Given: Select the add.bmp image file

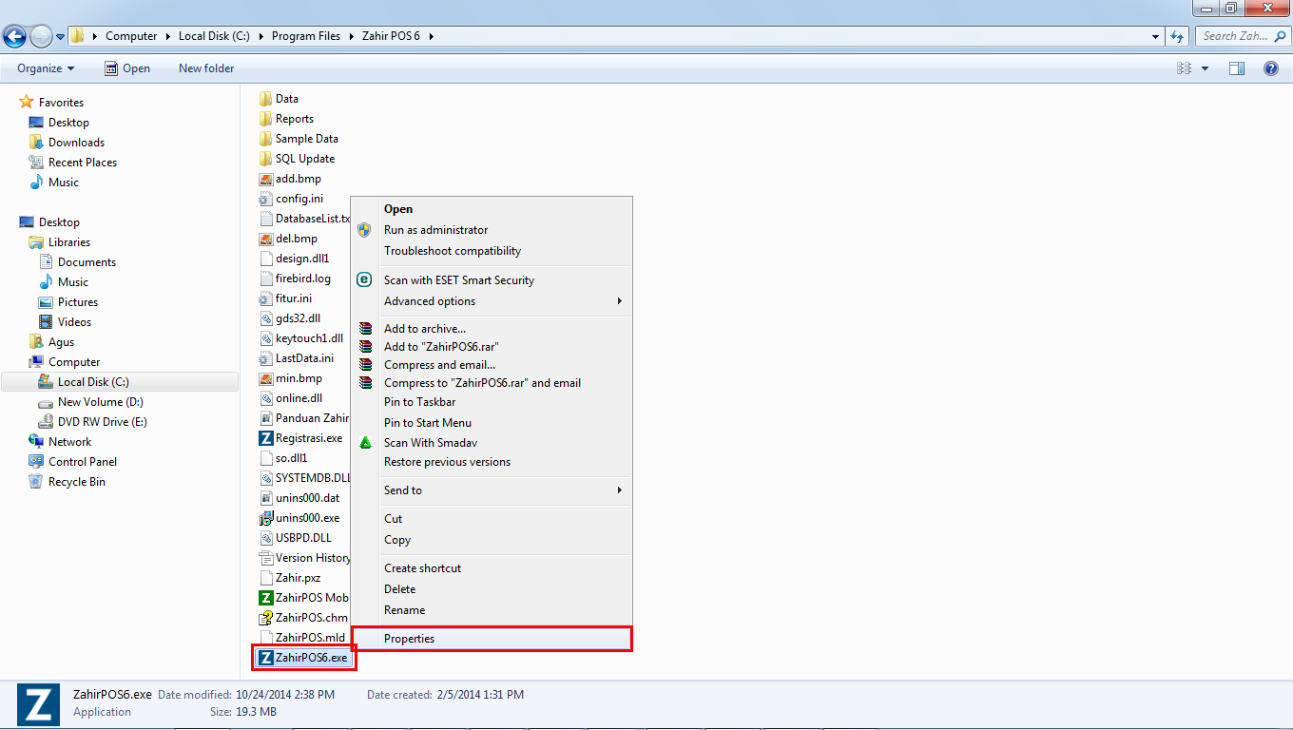Looking at the screenshot, I should (x=290, y=179).
